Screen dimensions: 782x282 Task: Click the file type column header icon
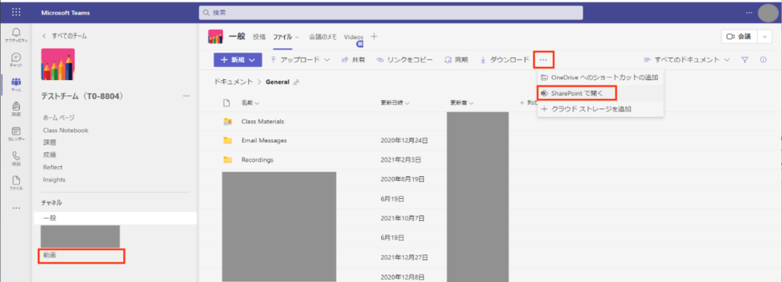pyautogui.click(x=226, y=103)
